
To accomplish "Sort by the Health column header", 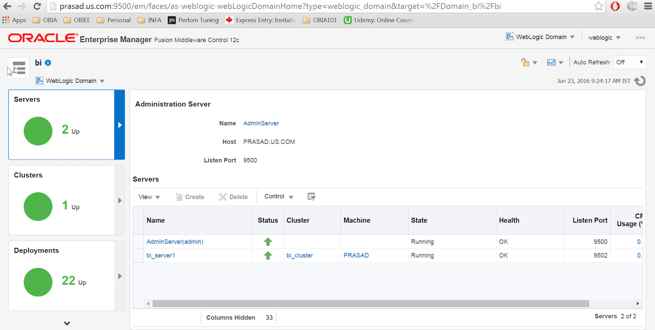I will click(530, 220).
